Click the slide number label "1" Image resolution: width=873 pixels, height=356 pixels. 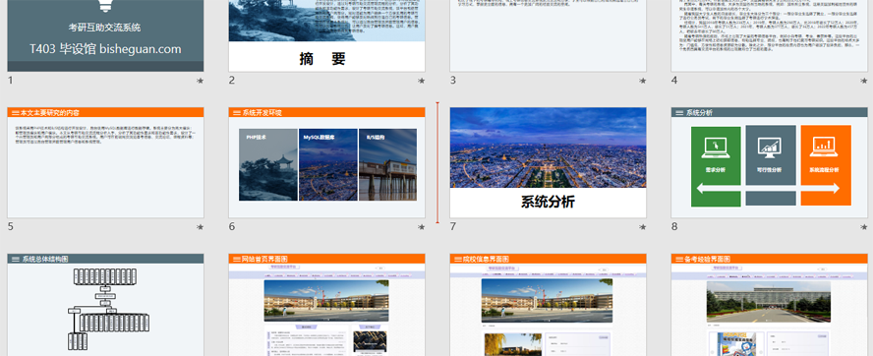(10, 81)
